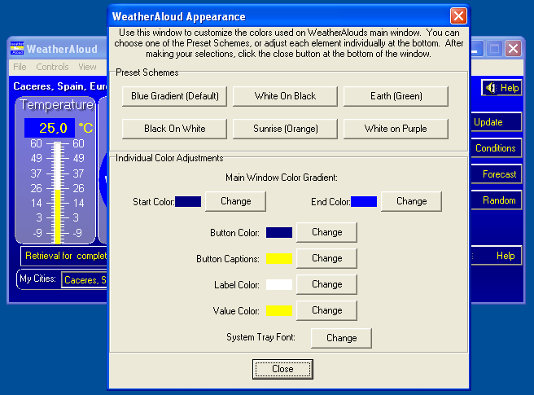Apply the White On Black preset scheme
534x395 pixels.
coord(285,96)
